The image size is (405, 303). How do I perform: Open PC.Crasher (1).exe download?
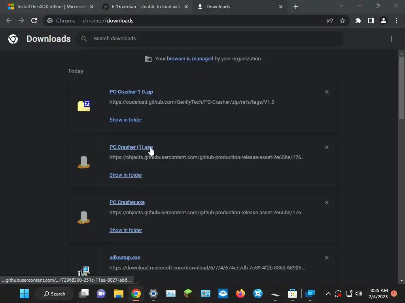(131, 147)
